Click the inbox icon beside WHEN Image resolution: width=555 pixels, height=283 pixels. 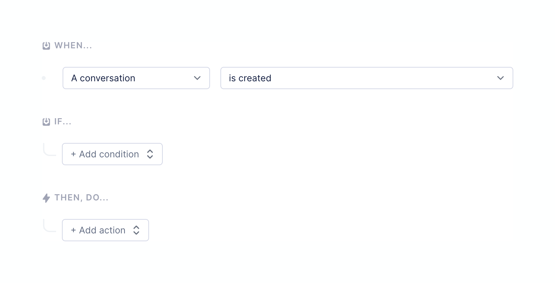coord(46,46)
